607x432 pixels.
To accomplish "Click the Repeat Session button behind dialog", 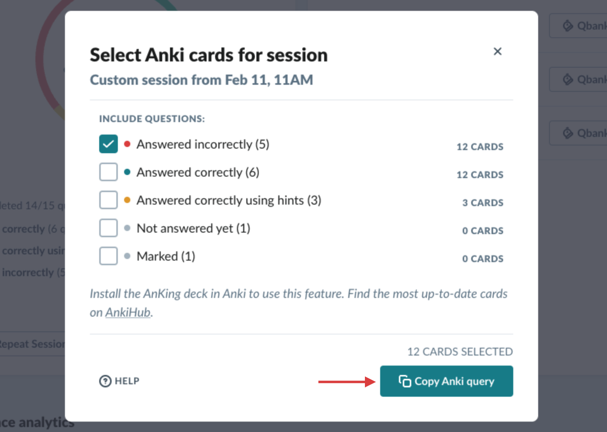I will [x=32, y=344].
